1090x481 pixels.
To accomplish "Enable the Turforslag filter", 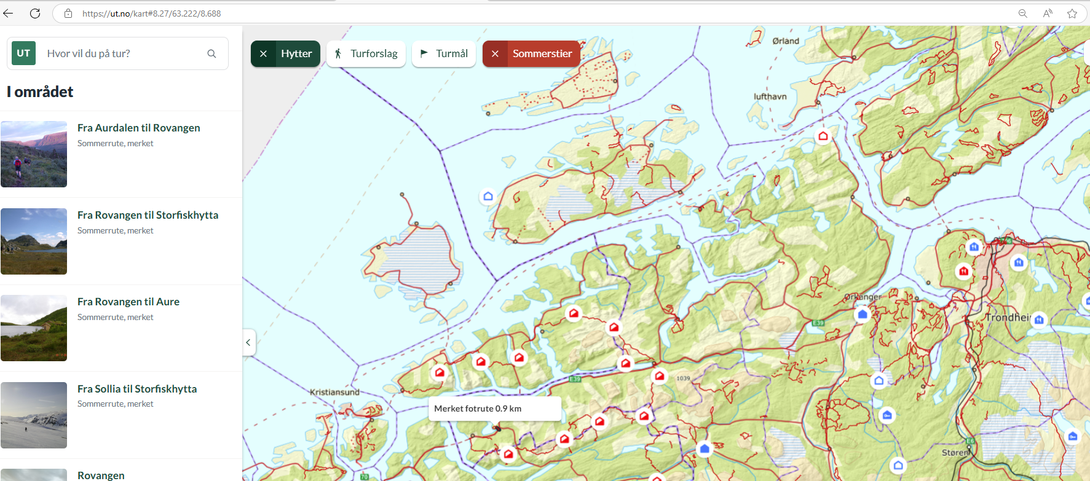I will click(x=366, y=54).
